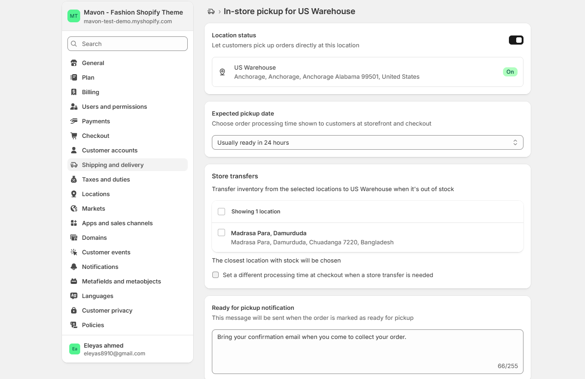Tick the 'Showing 1 location' select-all checkbox
Image resolution: width=585 pixels, height=379 pixels.
(x=221, y=212)
